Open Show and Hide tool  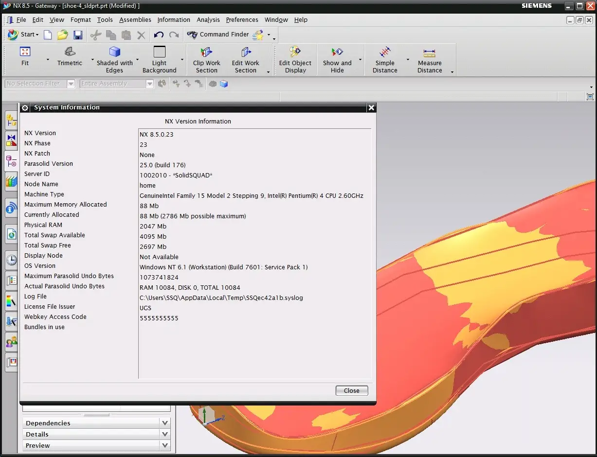pos(337,59)
